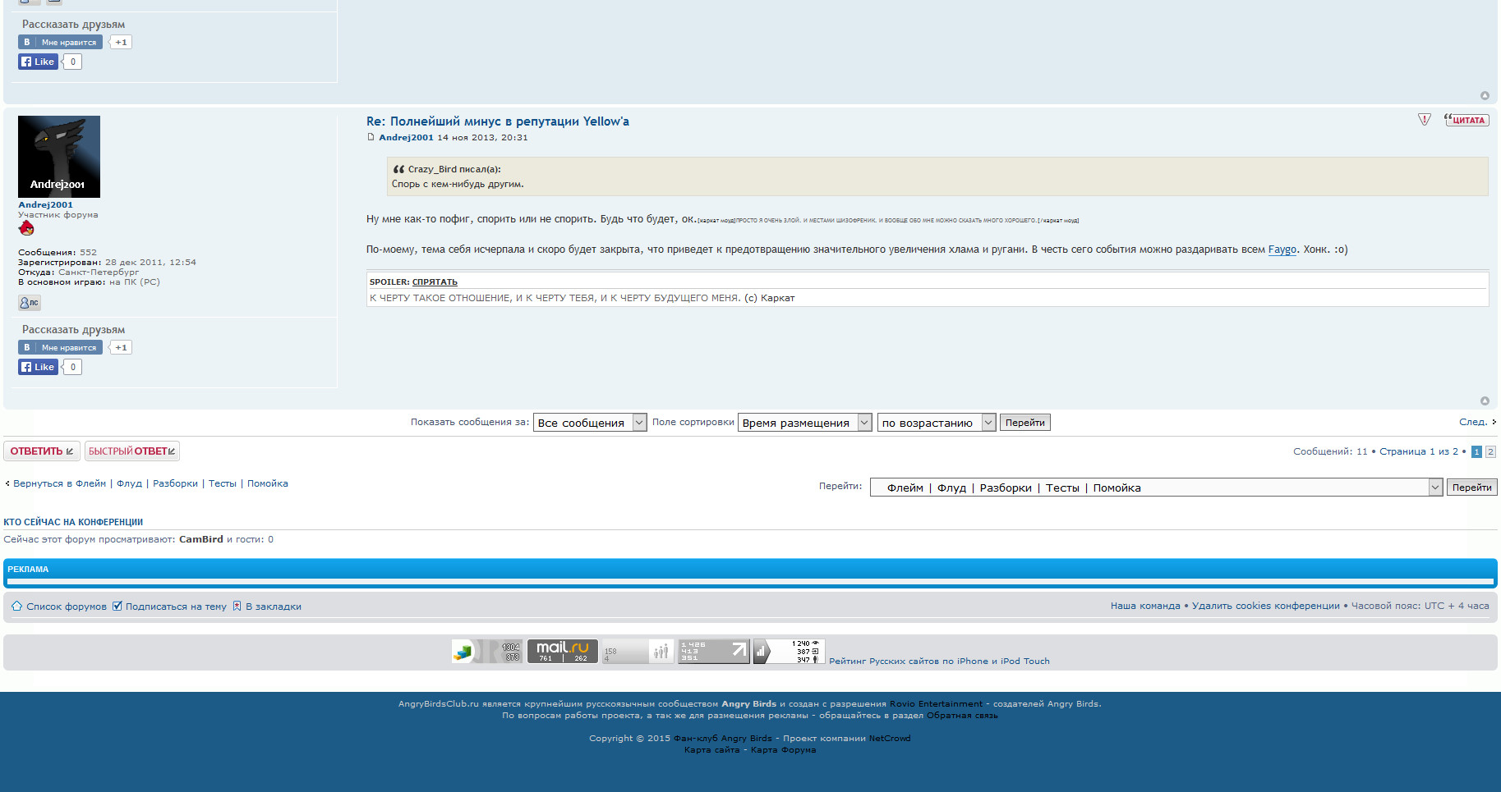1501x792 pixels.
Task: Click current page 1 indicator
Action: (x=1476, y=451)
